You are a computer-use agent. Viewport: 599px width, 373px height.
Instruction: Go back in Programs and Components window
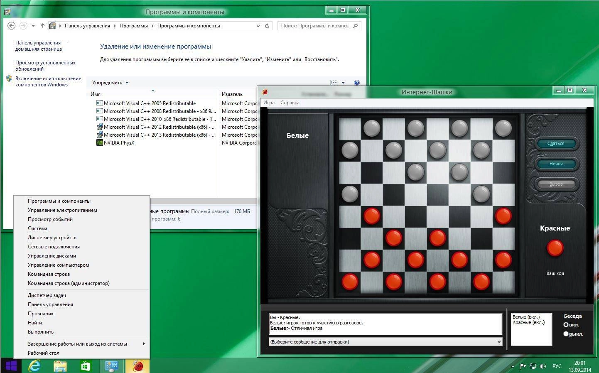coord(12,26)
